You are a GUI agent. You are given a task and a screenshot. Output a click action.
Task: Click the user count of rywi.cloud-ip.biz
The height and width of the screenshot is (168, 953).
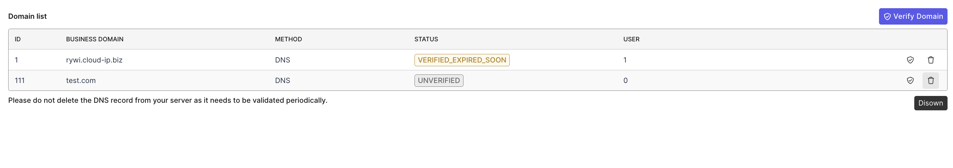(x=625, y=60)
